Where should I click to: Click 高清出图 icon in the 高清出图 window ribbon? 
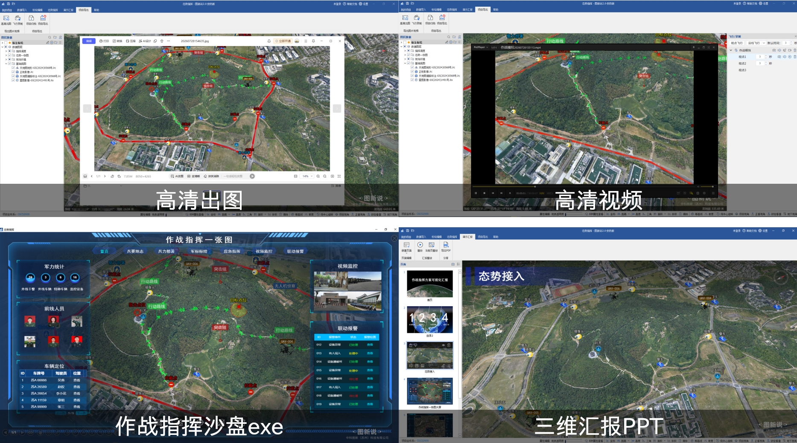click(6, 18)
